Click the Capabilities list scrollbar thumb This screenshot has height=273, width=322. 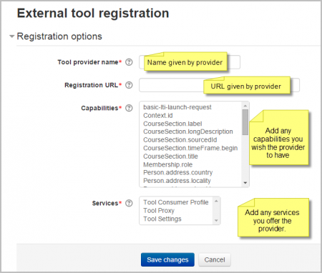point(245,122)
